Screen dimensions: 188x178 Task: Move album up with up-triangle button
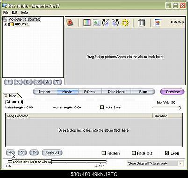point(48,82)
